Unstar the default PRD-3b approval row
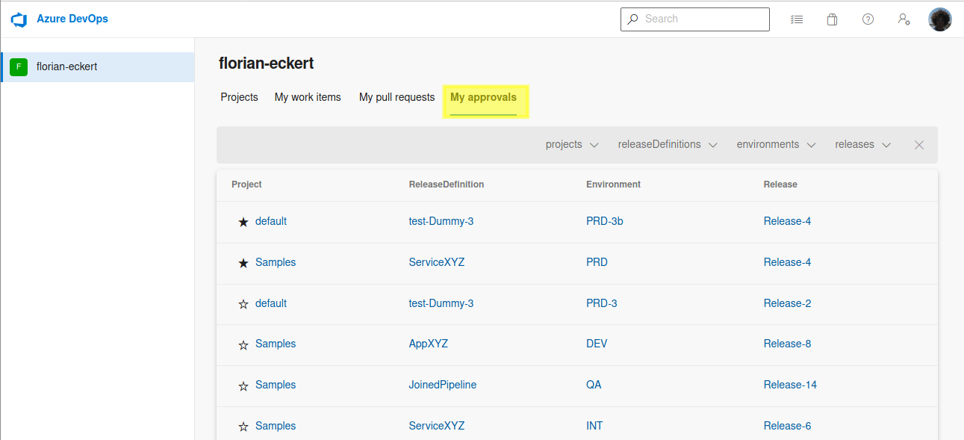The width and height of the screenshot is (964, 440). click(x=243, y=222)
